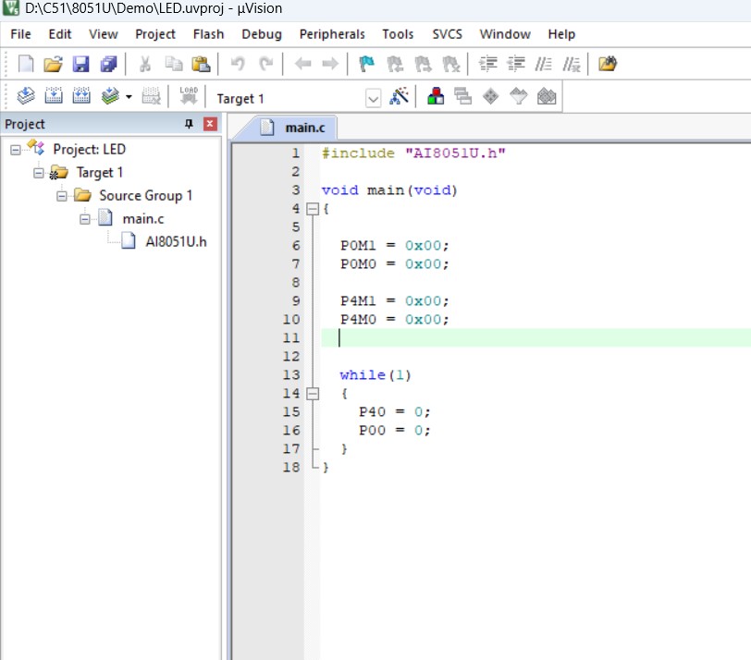Click the Open file folder icon

pyautogui.click(x=53, y=63)
